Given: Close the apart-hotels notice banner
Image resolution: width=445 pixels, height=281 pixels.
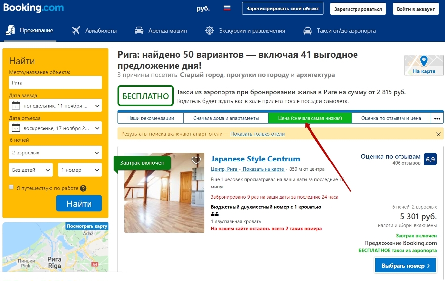Looking at the screenshot, I should (438, 134).
